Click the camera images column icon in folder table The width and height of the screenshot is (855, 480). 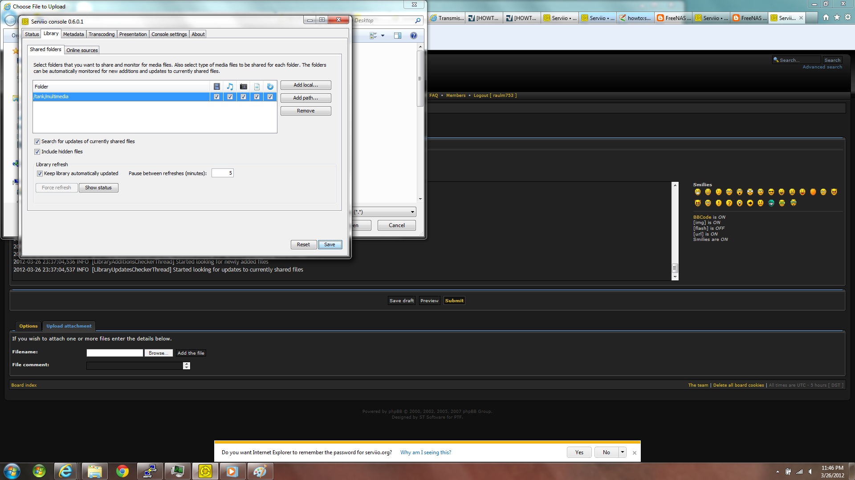[243, 87]
